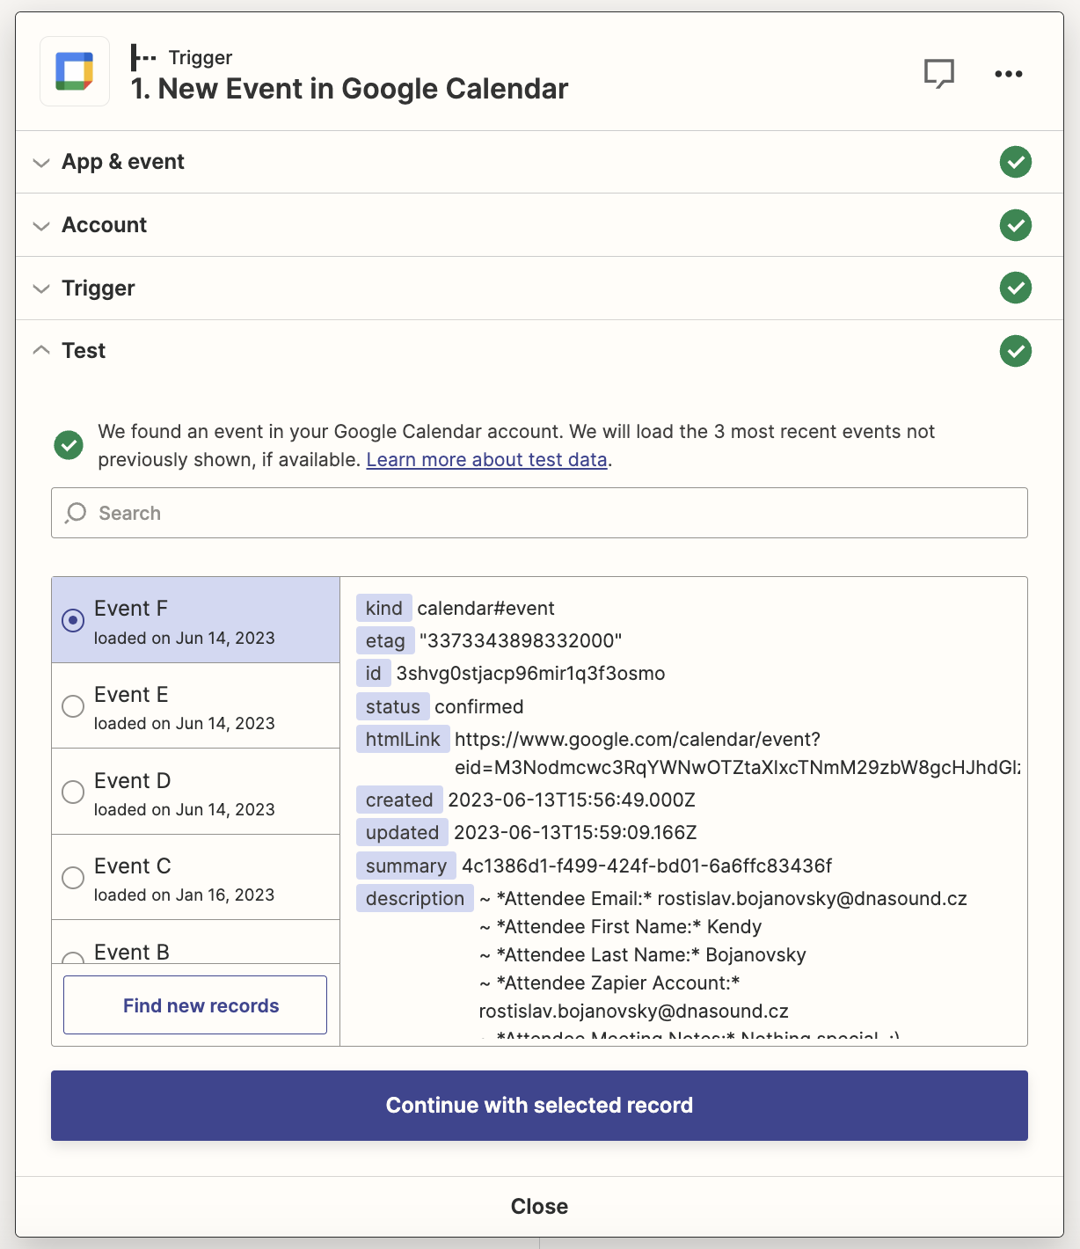Click the 'Attendee First Name: Kendy' line
Screen dimensions: 1080x1249
620,926
